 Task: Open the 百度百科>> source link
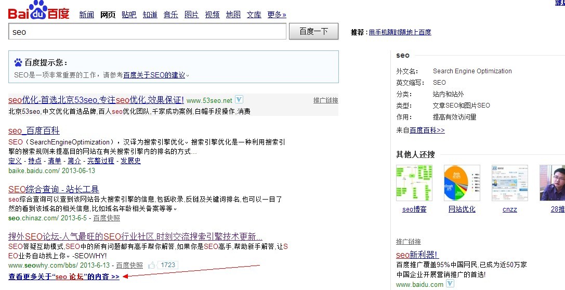click(x=427, y=130)
